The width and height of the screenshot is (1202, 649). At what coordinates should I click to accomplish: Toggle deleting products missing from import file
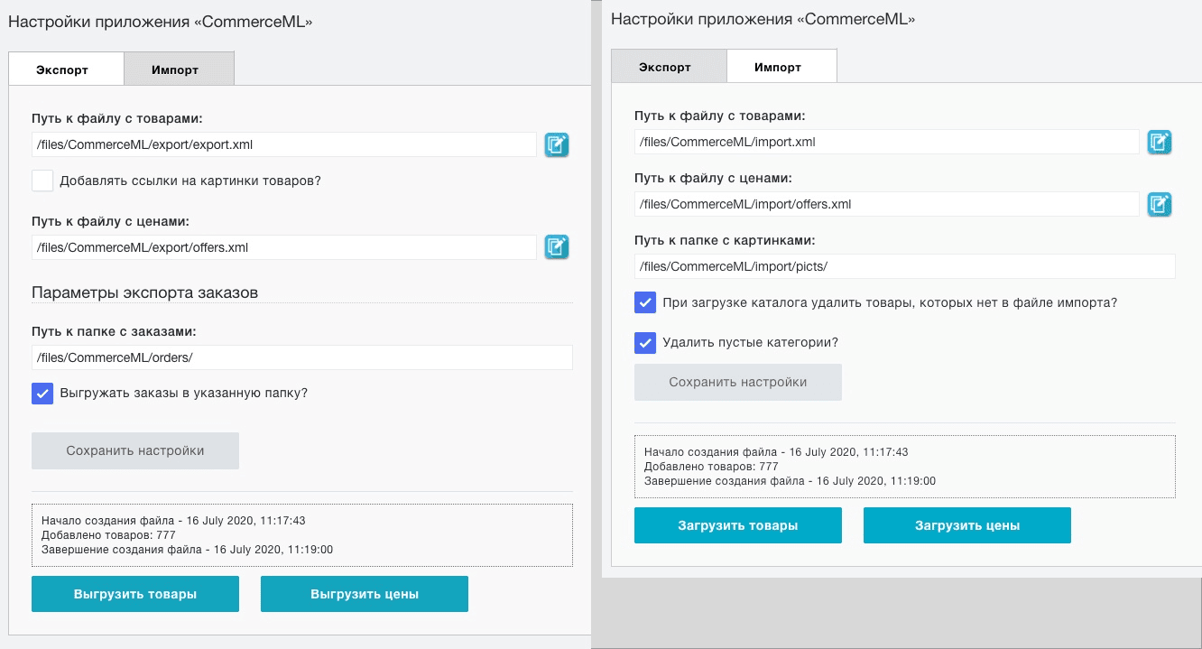coord(645,303)
